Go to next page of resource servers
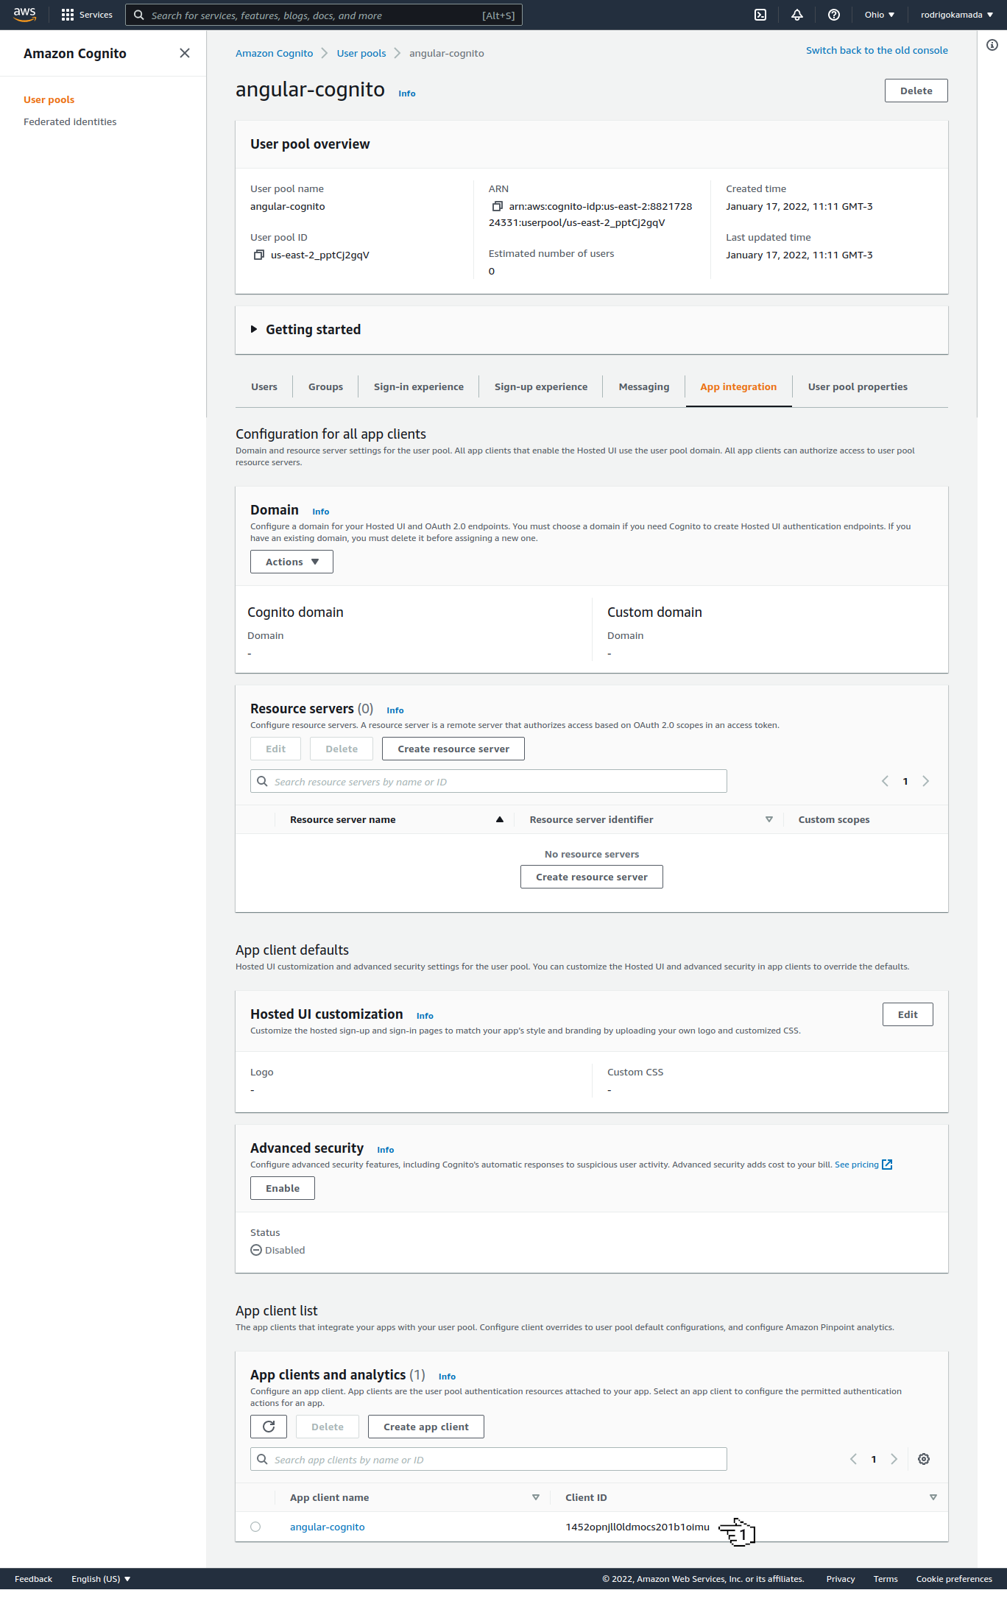 coord(926,781)
